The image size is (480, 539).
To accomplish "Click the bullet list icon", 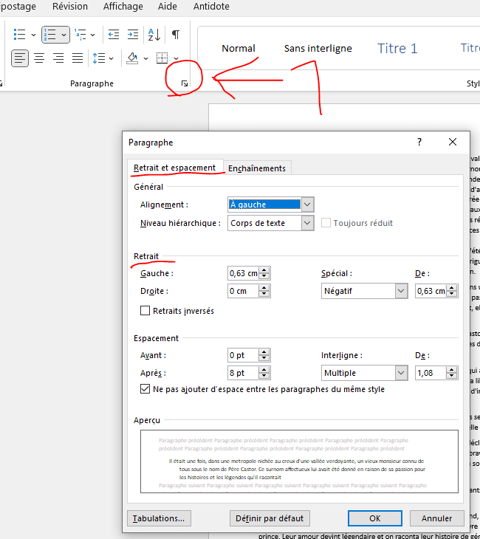I will tap(19, 35).
